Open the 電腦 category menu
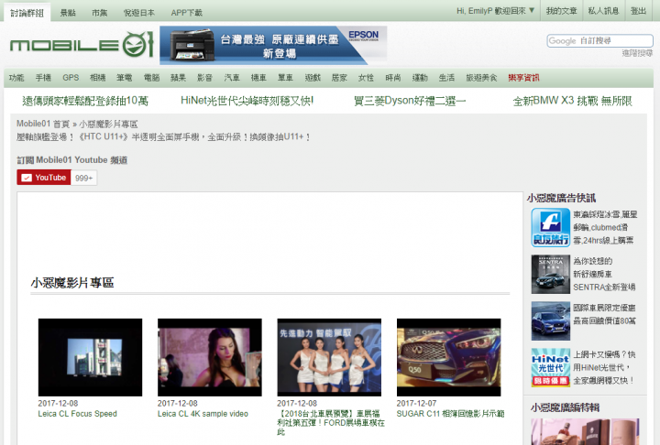This screenshot has height=445, width=660. tap(151, 78)
